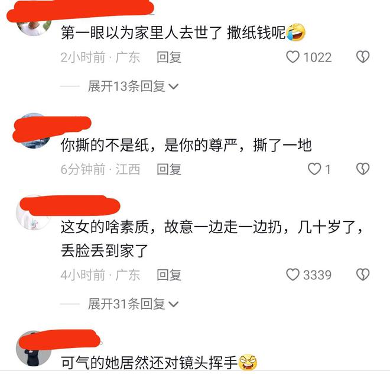
Task: Like the comment with 3339 likes
Action: point(292,275)
